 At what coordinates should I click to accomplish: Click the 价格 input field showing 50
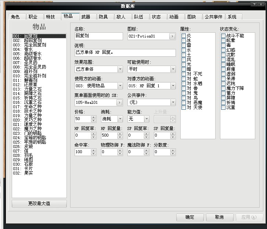83,119
